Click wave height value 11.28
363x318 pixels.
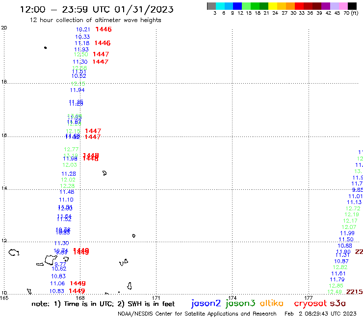pyautogui.click(x=69, y=174)
